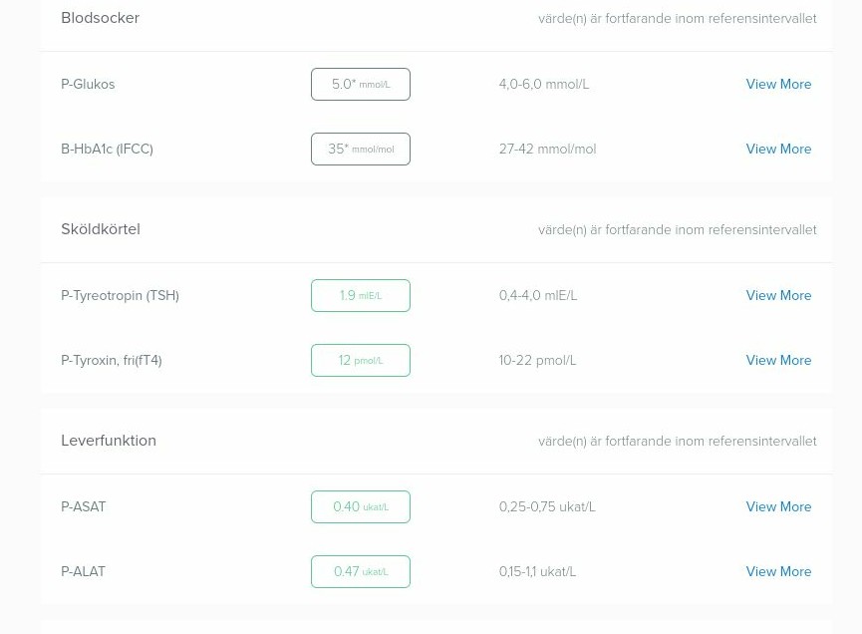Click the Leverfunktion section title

pos(108,441)
